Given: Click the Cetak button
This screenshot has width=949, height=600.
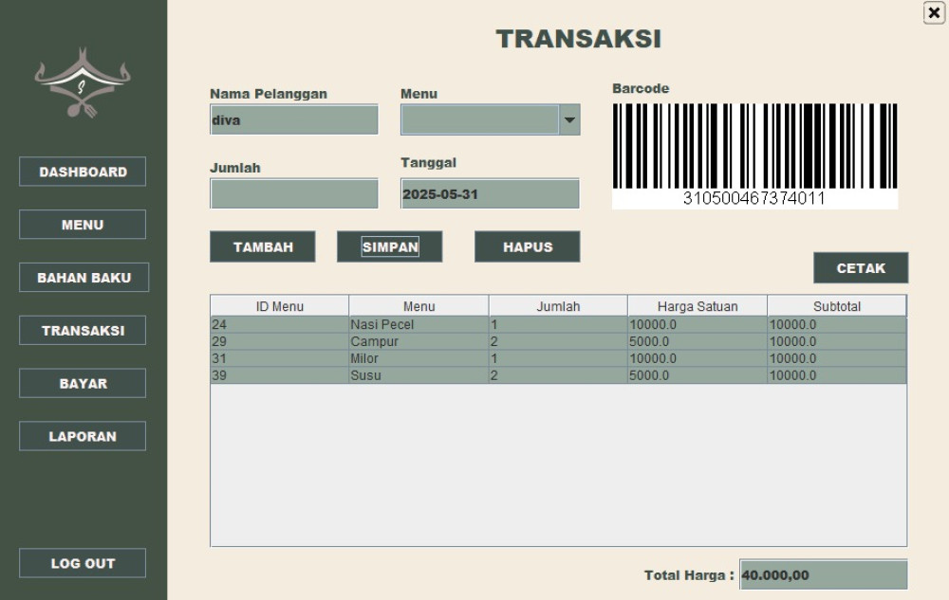Looking at the screenshot, I should pos(861,267).
